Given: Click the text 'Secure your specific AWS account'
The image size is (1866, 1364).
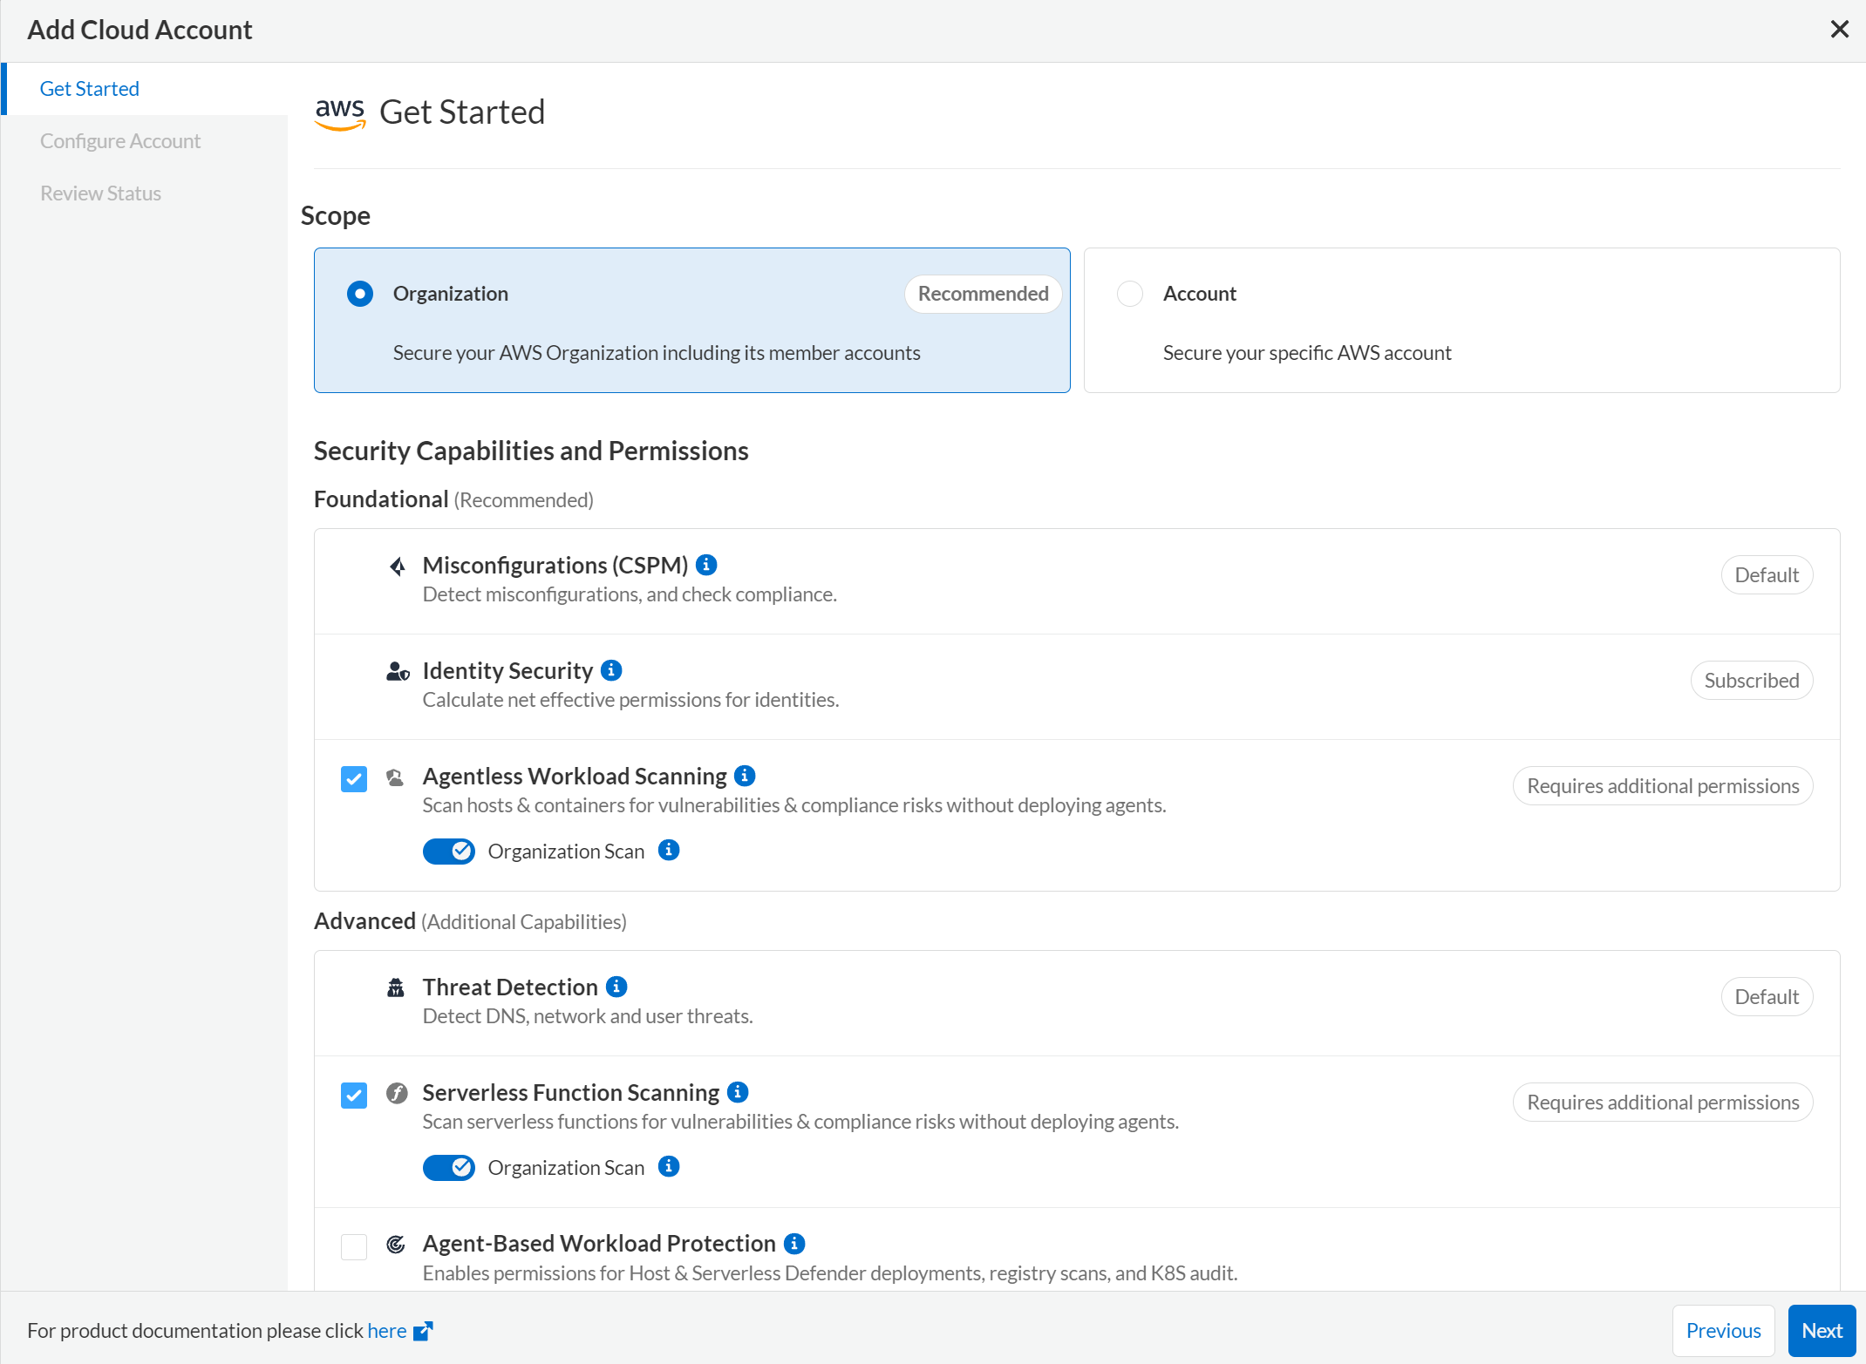Looking at the screenshot, I should coord(1307,353).
